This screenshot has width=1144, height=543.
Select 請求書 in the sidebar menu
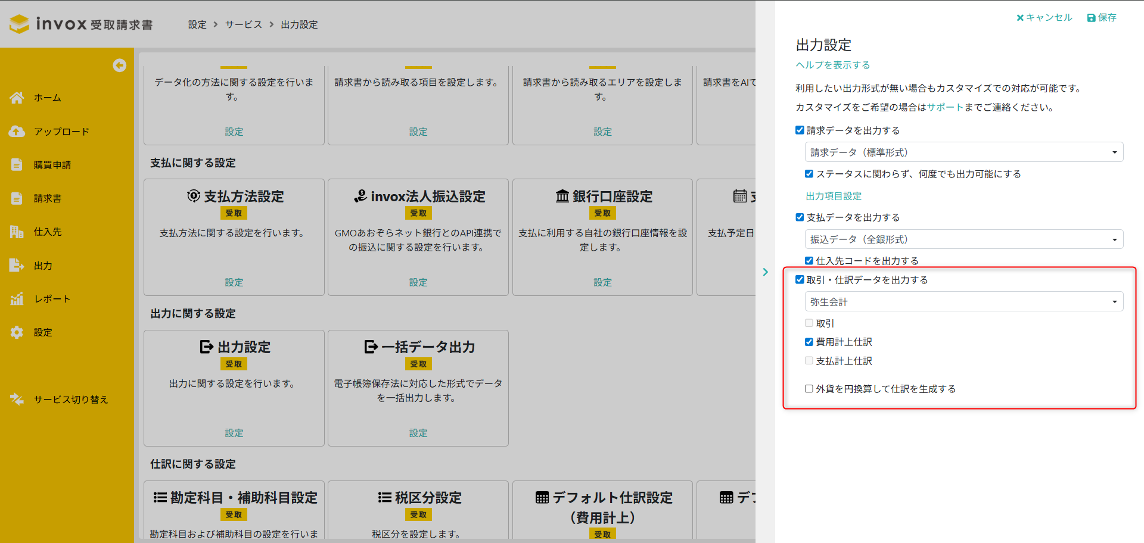click(x=48, y=198)
